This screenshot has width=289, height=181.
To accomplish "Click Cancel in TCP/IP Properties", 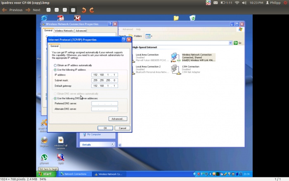I will tap(122, 128).
